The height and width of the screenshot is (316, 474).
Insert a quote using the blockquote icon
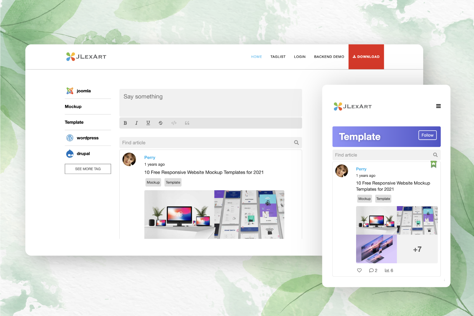coord(187,123)
